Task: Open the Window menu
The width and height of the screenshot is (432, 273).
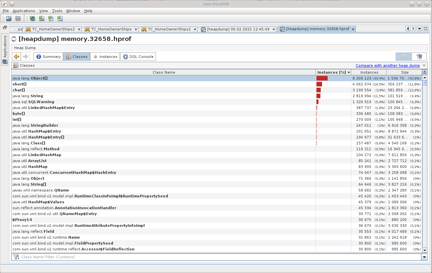Action: coord(73,11)
